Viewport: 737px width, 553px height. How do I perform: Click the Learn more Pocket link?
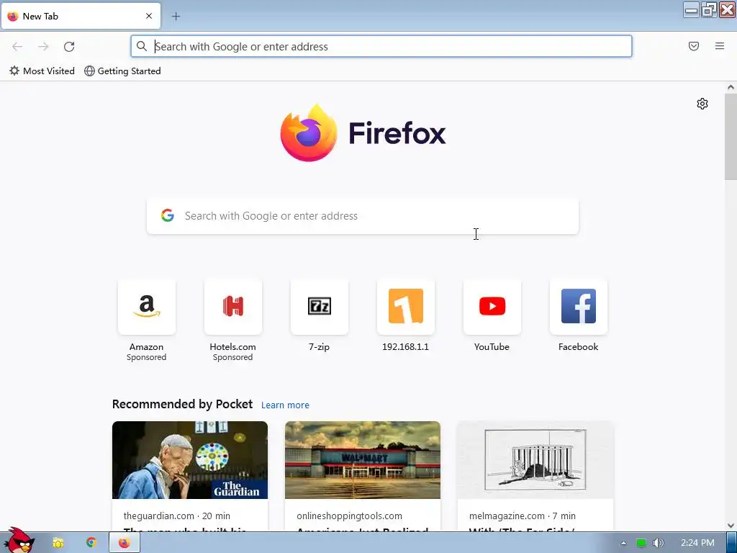coord(285,405)
